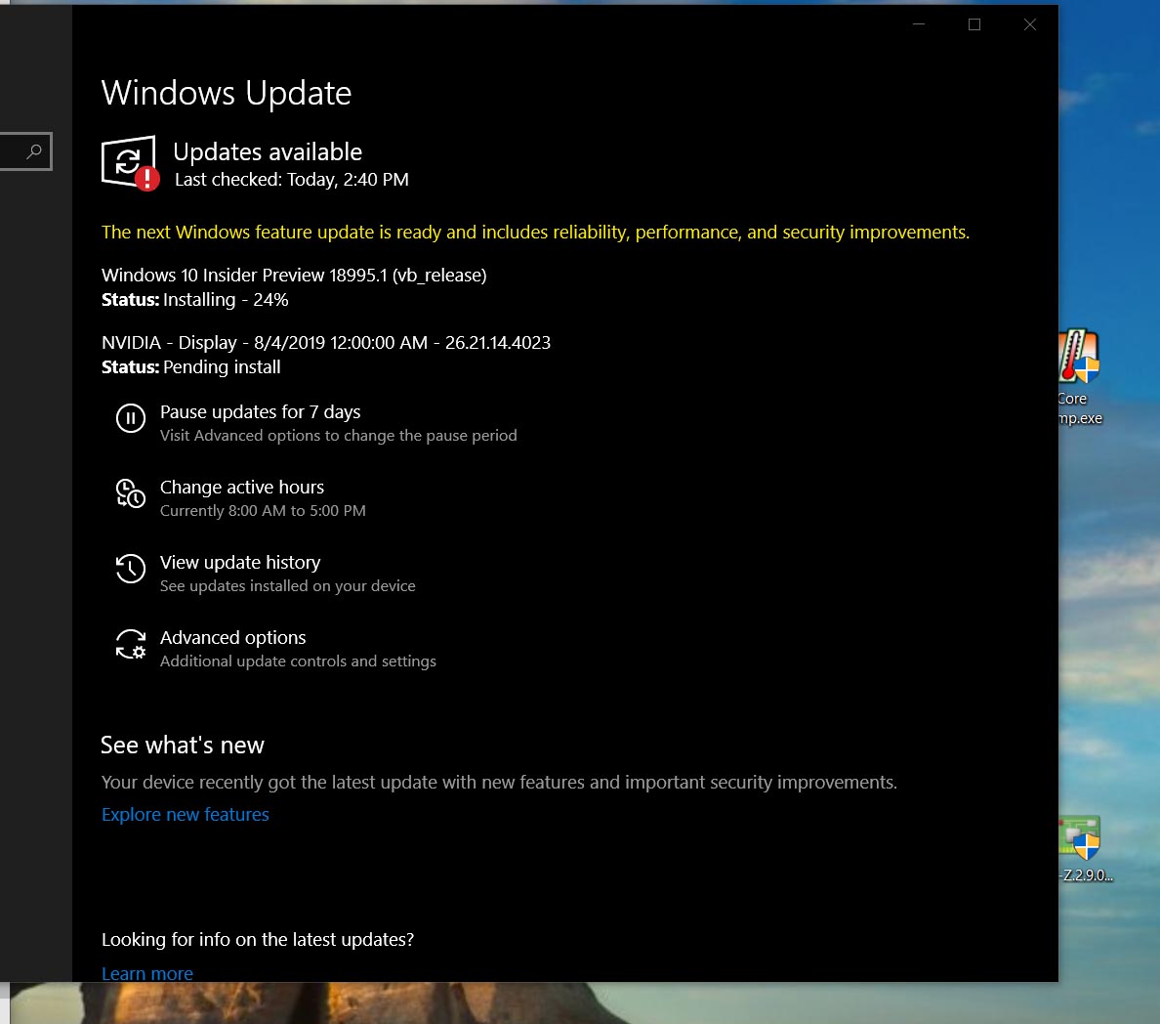Follow the Explore new features link
Screen dimensions: 1160x1024
pyautogui.click(x=185, y=815)
